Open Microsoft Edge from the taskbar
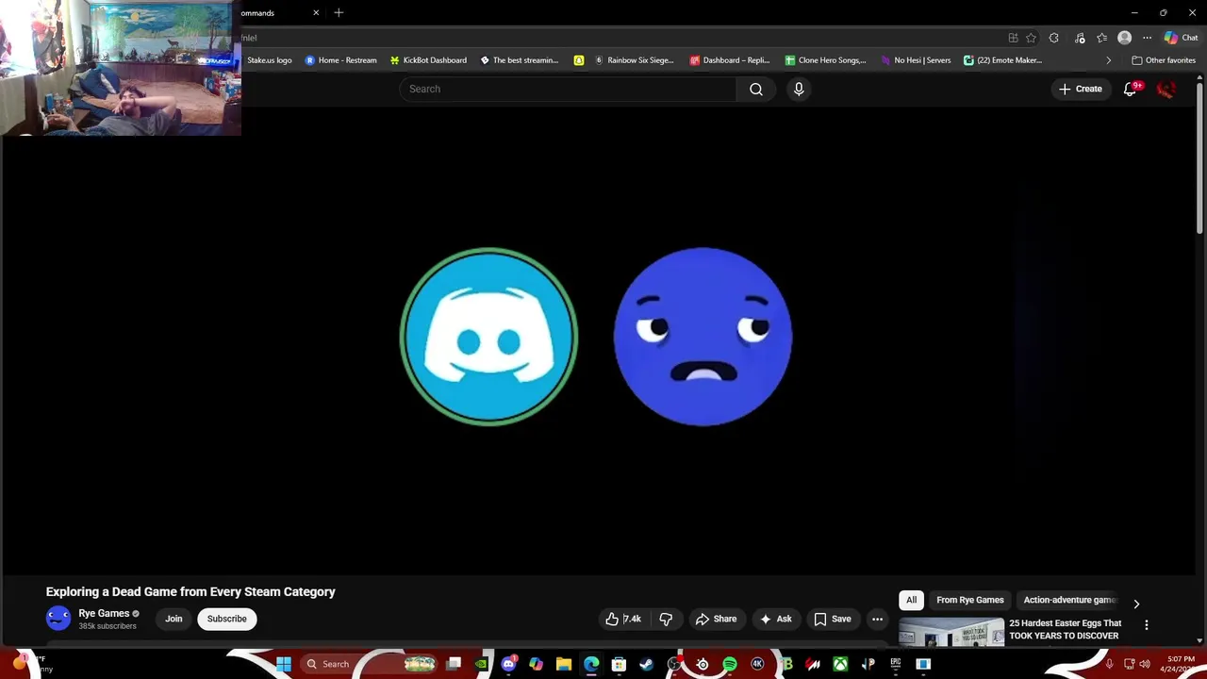Screen dimensions: 1207x679 (591, 664)
